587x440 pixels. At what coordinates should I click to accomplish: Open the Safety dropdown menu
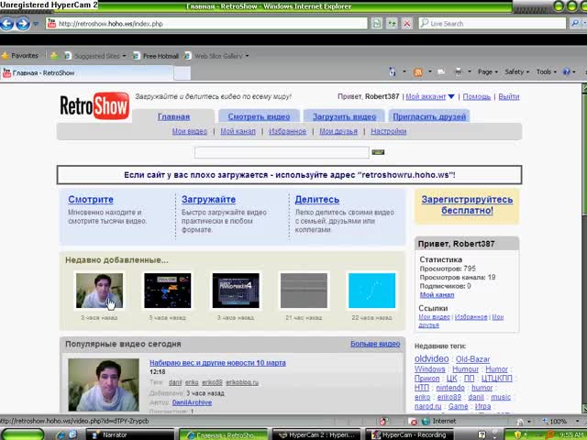pyautogui.click(x=516, y=72)
